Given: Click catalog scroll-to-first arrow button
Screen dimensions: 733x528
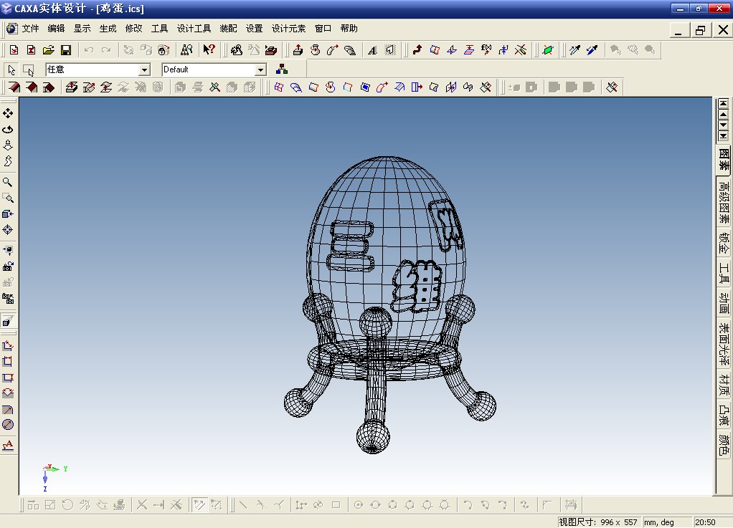Looking at the screenshot, I should tap(723, 103).
